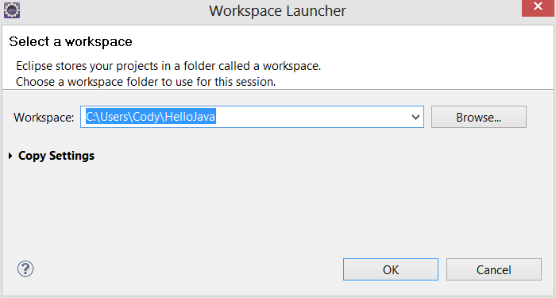Click the empty title bar area beside the title
The image size is (556, 298).
coord(433,10)
